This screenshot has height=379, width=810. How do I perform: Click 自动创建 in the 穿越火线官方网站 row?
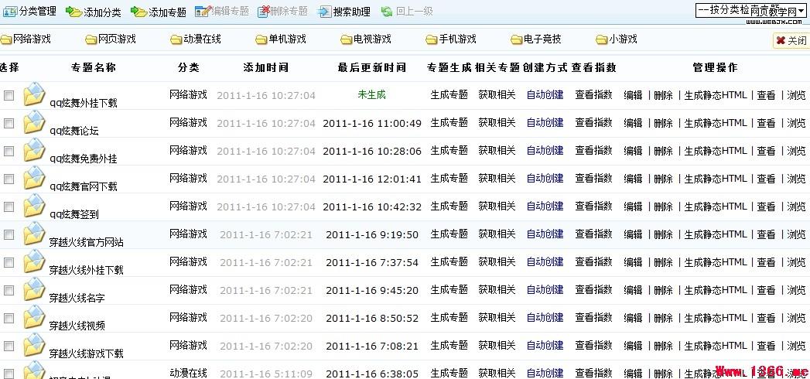click(x=545, y=234)
